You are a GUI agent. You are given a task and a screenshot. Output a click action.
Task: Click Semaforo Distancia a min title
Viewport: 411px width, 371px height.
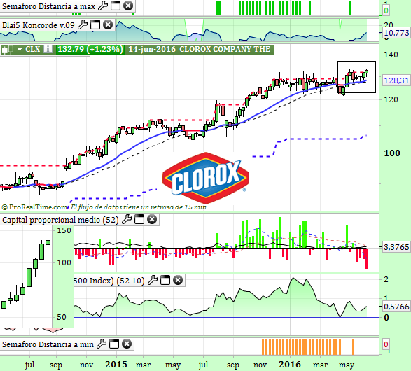(x=48, y=344)
